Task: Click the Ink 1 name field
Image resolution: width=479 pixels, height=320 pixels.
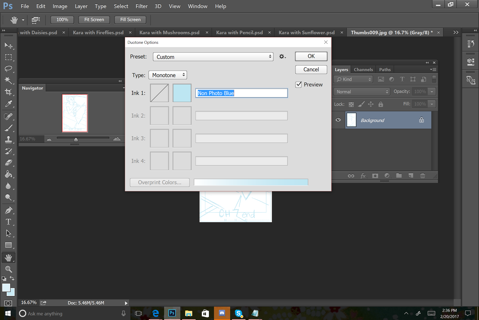Action: point(241,93)
